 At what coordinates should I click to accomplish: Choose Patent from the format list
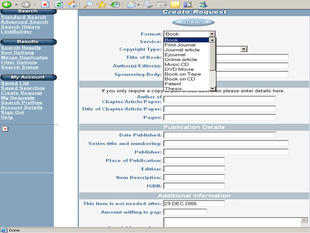coord(186,84)
